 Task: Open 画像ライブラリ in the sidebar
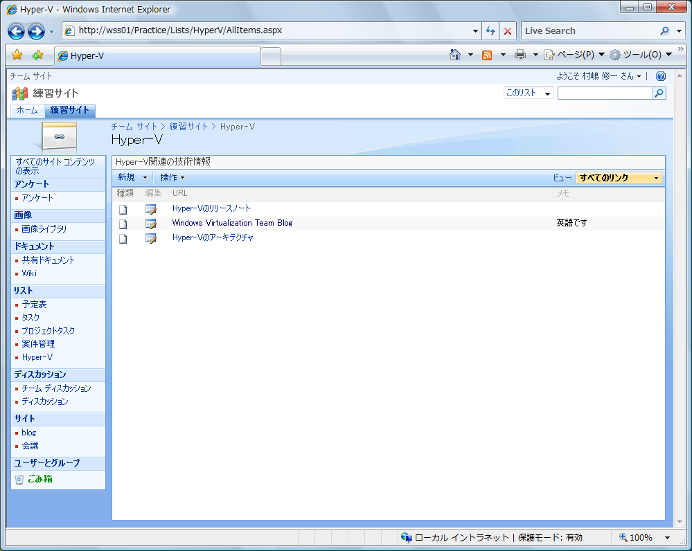click(44, 229)
